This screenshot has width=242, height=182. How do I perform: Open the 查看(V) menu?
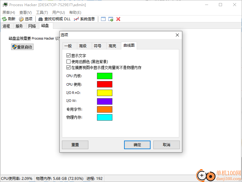26,13
